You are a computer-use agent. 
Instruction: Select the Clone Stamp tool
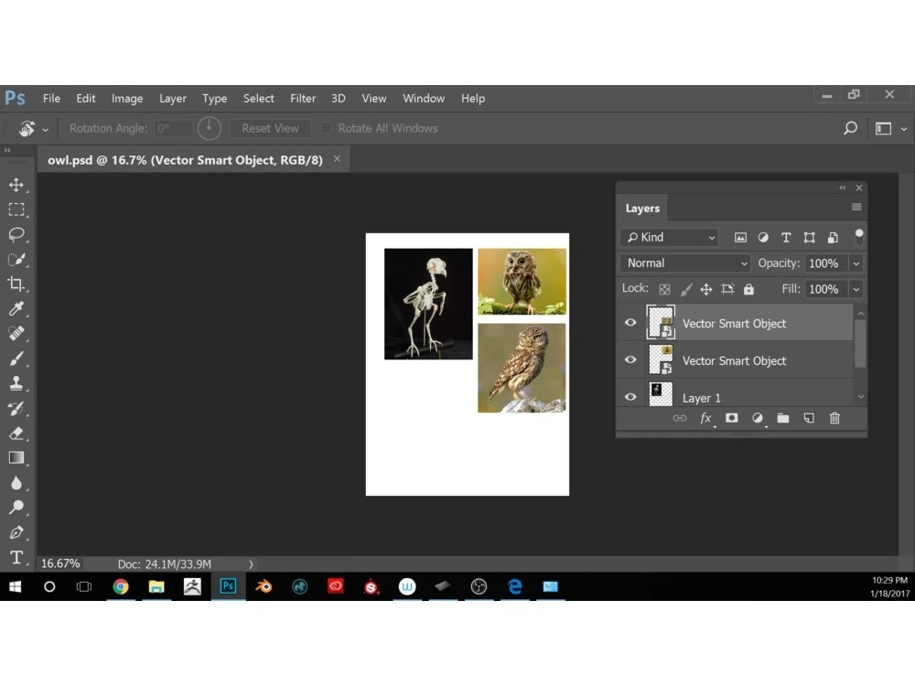coord(16,383)
